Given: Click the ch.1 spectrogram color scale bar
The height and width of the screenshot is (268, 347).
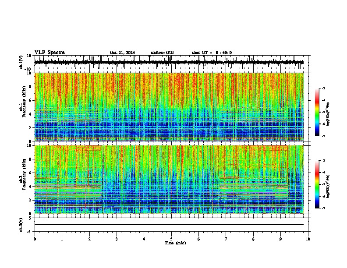Looking at the screenshot, I should pyautogui.click(x=317, y=112).
